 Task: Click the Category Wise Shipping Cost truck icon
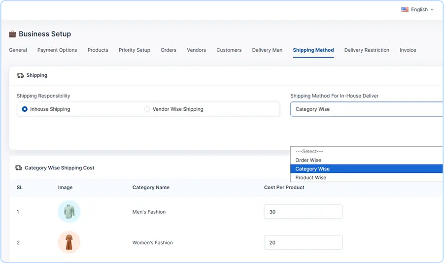(x=18, y=168)
